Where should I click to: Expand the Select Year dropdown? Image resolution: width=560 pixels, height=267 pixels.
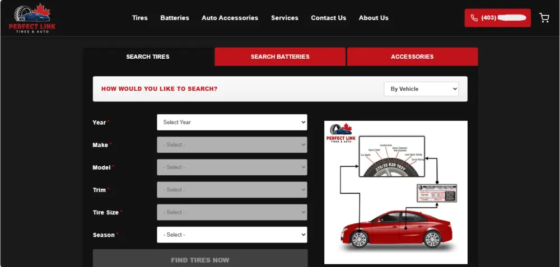[x=232, y=122]
